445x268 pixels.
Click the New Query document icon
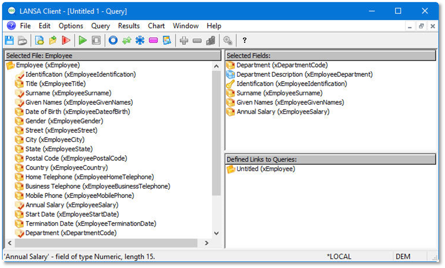pyautogui.click(x=39, y=40)
